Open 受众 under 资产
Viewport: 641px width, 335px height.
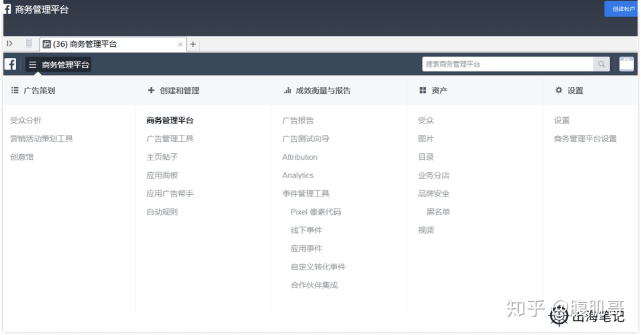click(x=426, y=120)
